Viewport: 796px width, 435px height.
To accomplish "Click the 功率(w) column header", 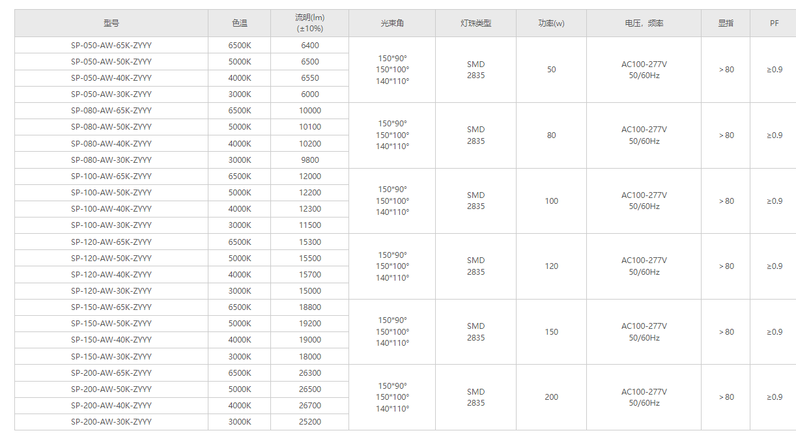I will tap(551, 23).
